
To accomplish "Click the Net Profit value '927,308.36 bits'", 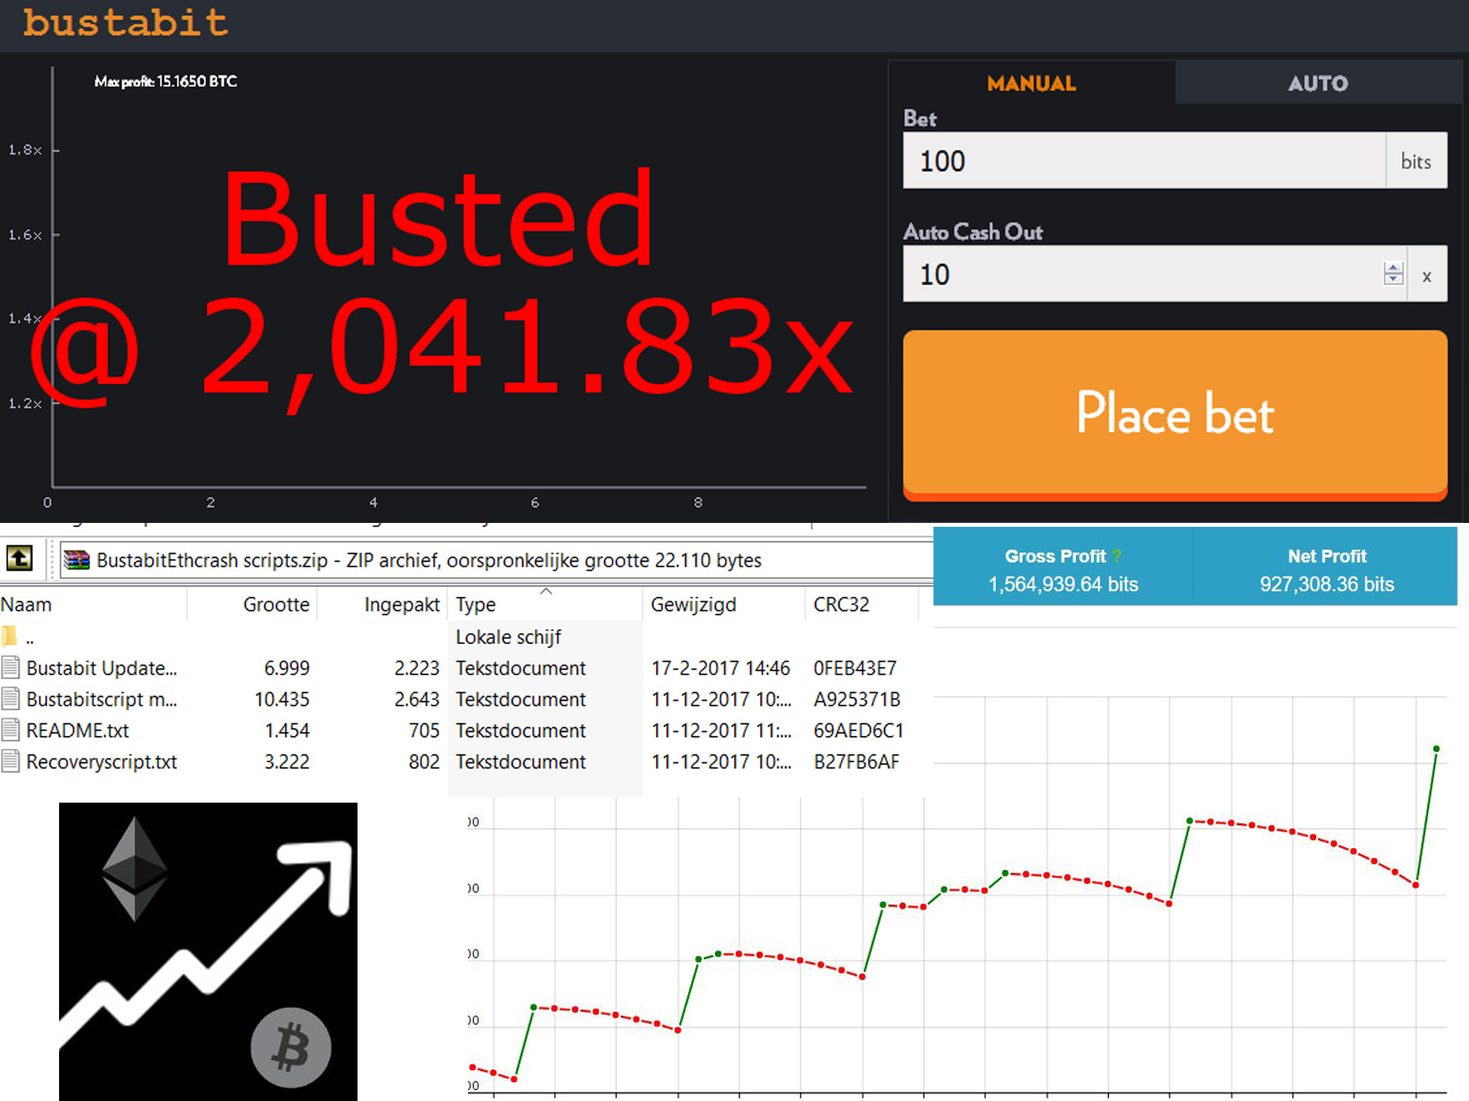I will (1327, 584).
